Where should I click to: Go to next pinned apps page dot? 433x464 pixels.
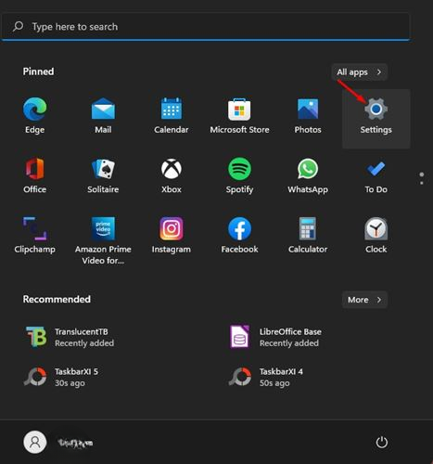click(x=422, y=183)
